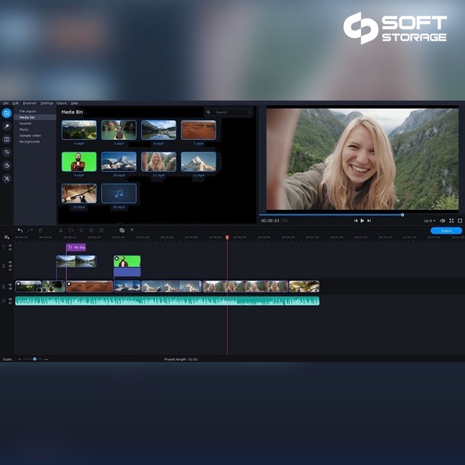The image size is (465, 465).
Task: Click the Add Track icon
Action: coord(7,237)
